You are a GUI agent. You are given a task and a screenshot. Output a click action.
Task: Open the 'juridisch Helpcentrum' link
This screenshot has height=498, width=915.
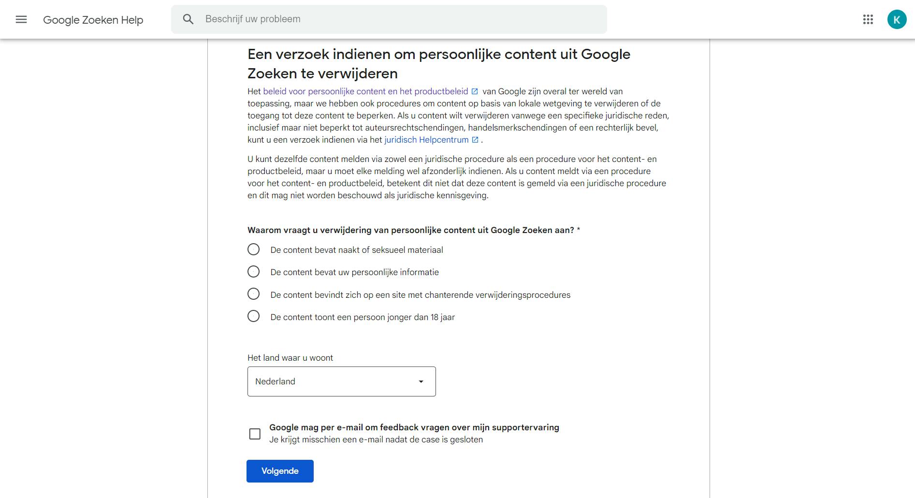point(426,140)
